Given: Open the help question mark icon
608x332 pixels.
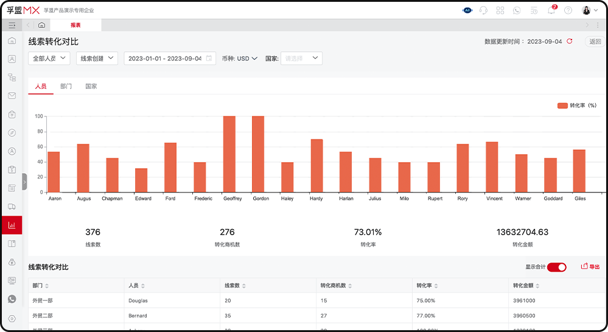Looking at the screenshot, I should [568, 10].
